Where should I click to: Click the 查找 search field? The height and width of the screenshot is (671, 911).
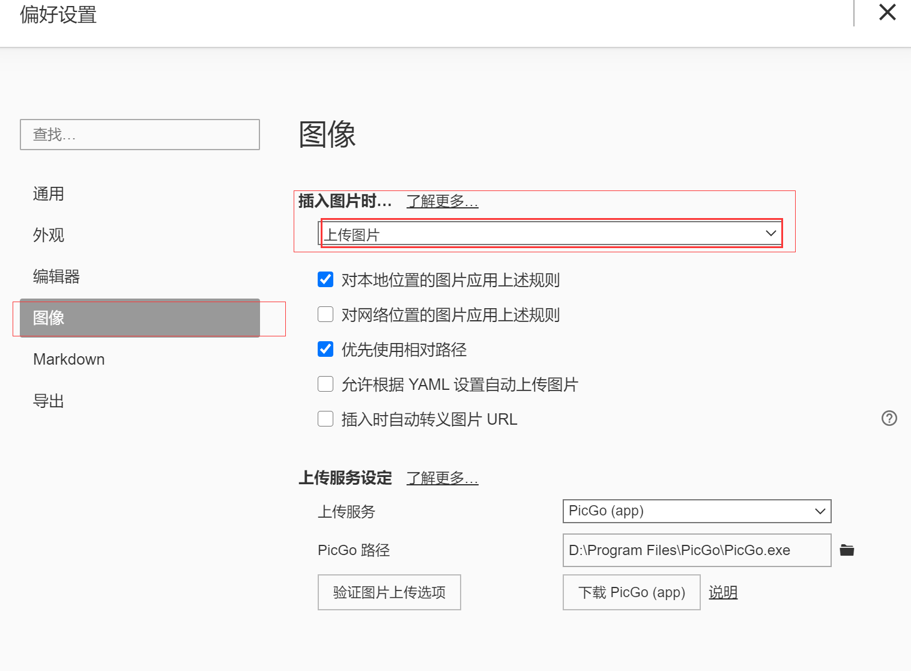click(x=140, y=135)
